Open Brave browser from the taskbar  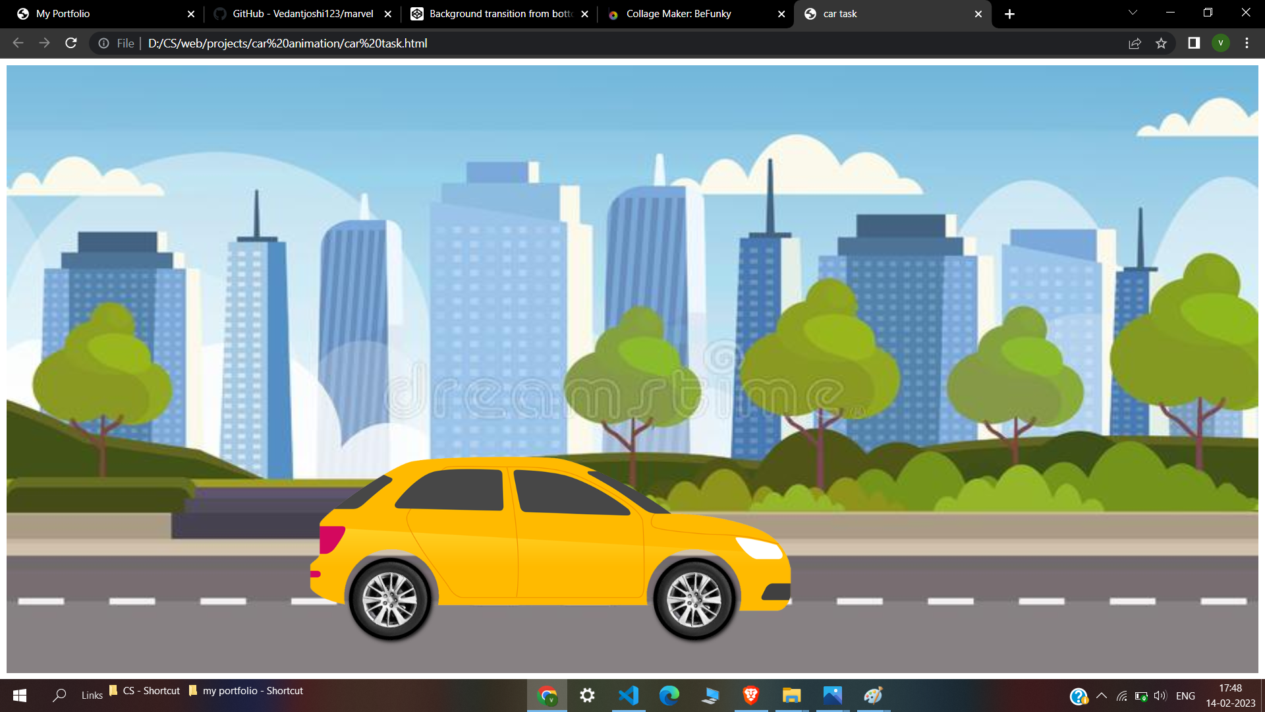pos(750,696)
